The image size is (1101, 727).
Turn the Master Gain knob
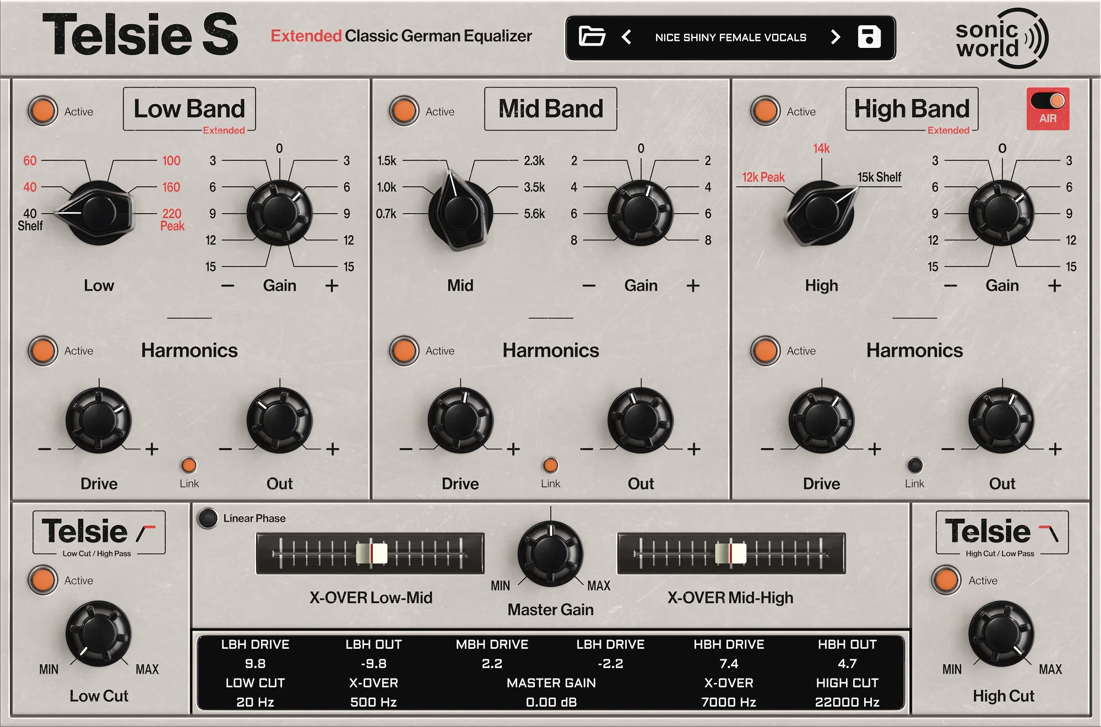click(x=550, y=554)
